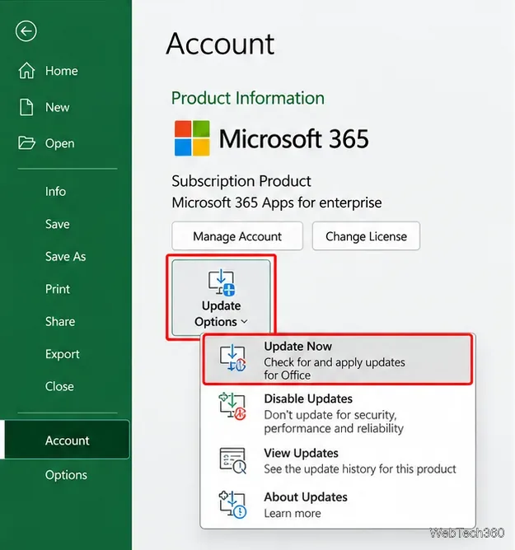Click 'See the update history for this product'
The width and height of the screenshot is (515, 550).
360,469
